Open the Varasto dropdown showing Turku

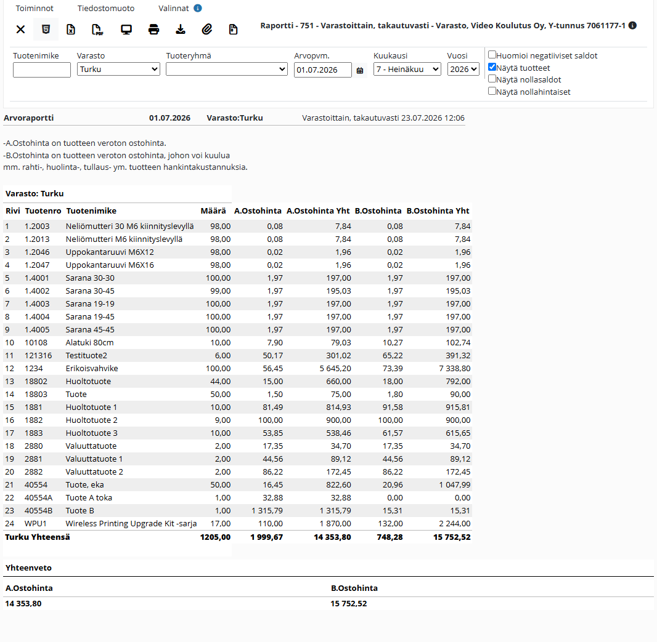pyautogui.click(x=118, y=69)
